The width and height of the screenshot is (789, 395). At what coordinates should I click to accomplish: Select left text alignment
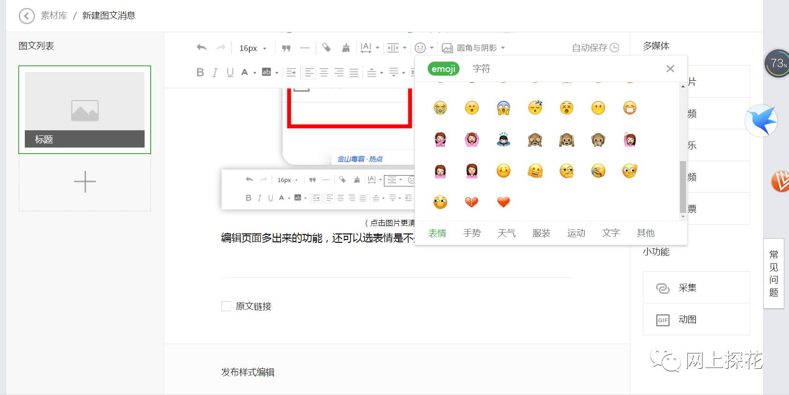[x=309, y=72]
